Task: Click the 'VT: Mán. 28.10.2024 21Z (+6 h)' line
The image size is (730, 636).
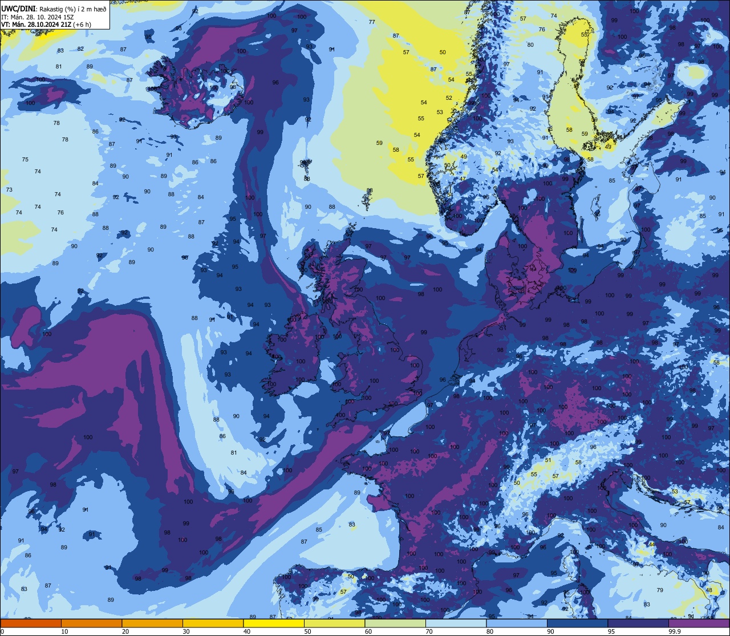Action: pyautogui.click(x=46, y=24)
